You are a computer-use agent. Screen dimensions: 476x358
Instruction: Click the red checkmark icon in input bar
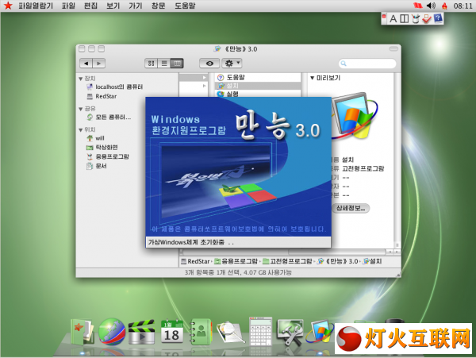(x=427, y=19)
